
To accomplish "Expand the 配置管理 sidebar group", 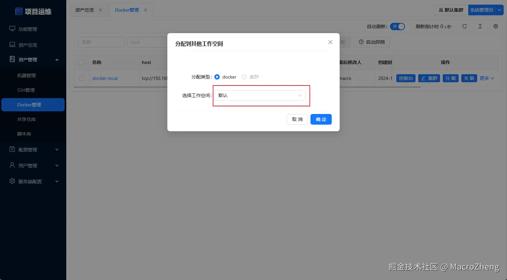I will [x=33, y=150].
